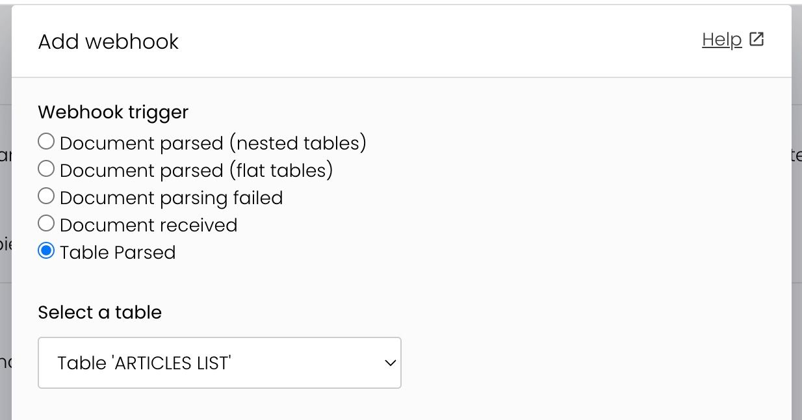The height and width of the screenshot is (420, 802).
Task: Click the 'Document received' label text
Action: click(x=148, y=225)
